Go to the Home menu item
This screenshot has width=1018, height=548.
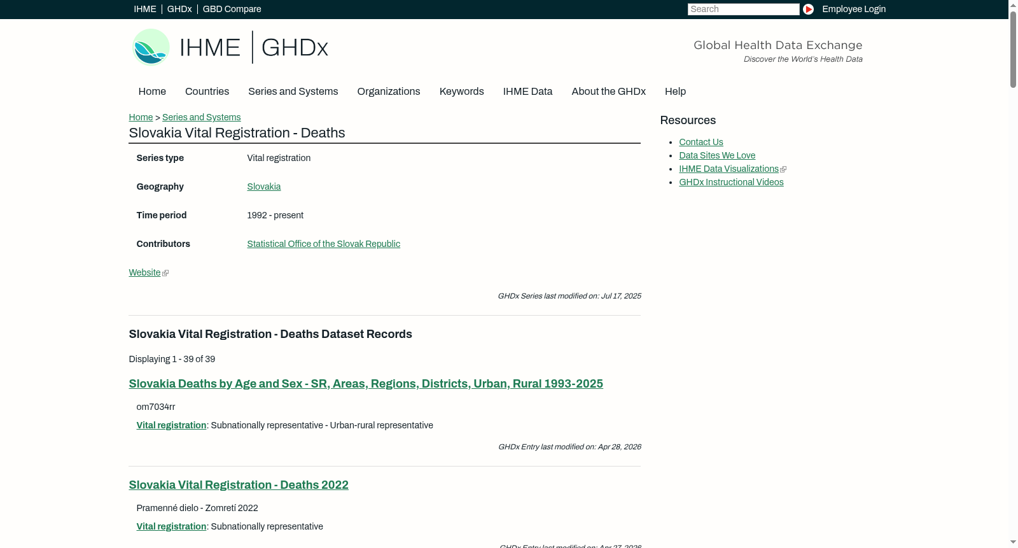[152, 92]
